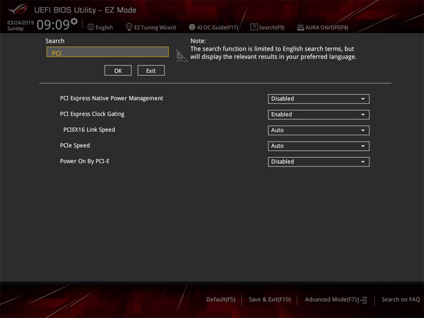Click the Exit button
This screenshot has width=424, height=318.
coord(151,71)
